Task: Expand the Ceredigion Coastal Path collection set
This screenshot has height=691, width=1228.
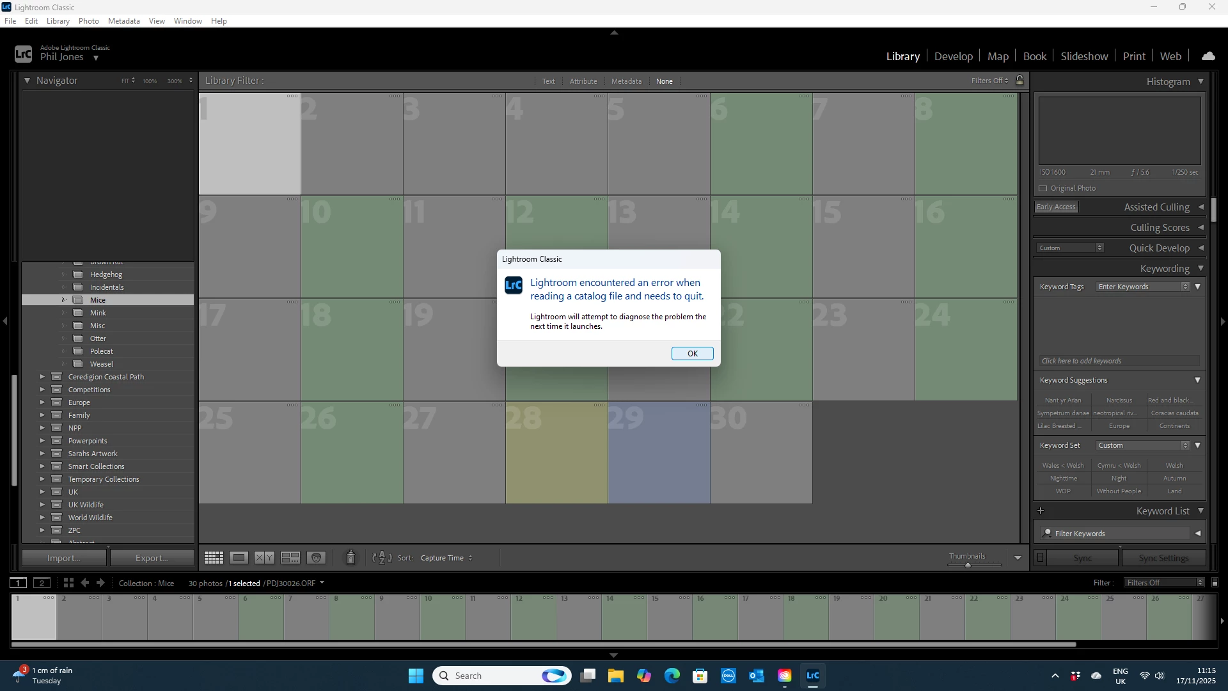Action: point(42,377)
